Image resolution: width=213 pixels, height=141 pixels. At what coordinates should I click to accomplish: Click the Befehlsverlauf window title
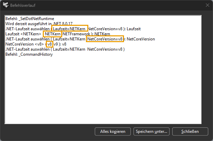click(23, 5)
